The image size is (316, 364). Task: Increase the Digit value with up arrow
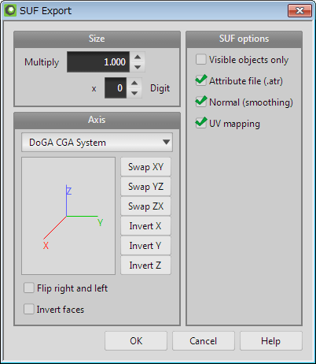pos(134,83)
